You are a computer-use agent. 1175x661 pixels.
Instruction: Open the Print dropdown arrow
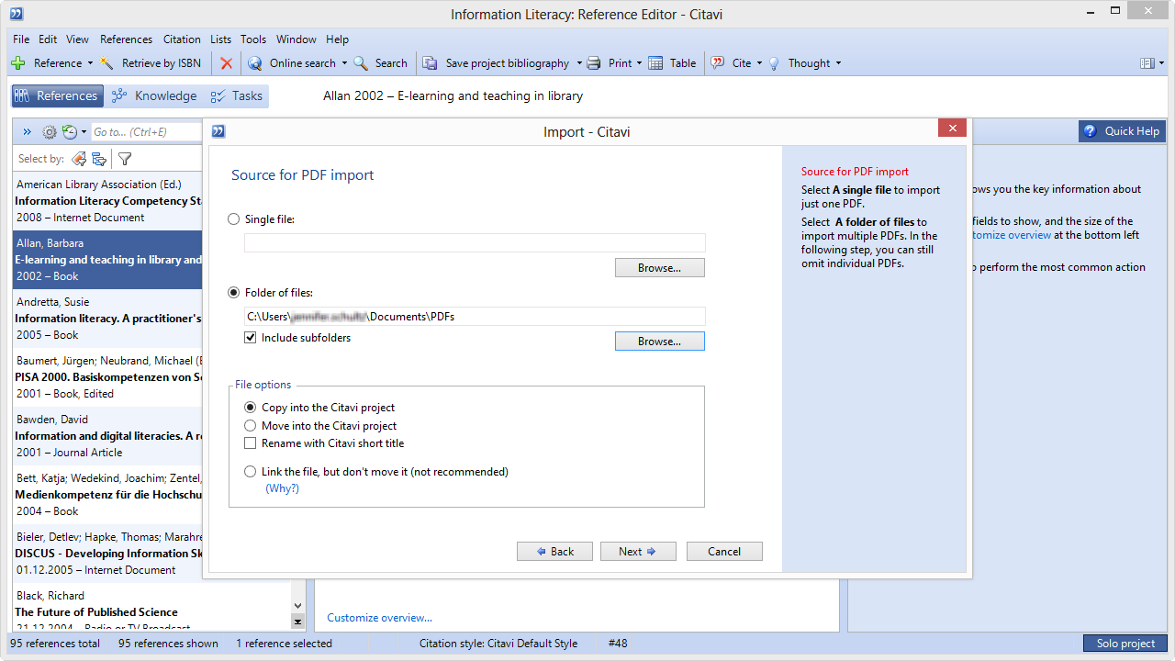click(640, 63)
